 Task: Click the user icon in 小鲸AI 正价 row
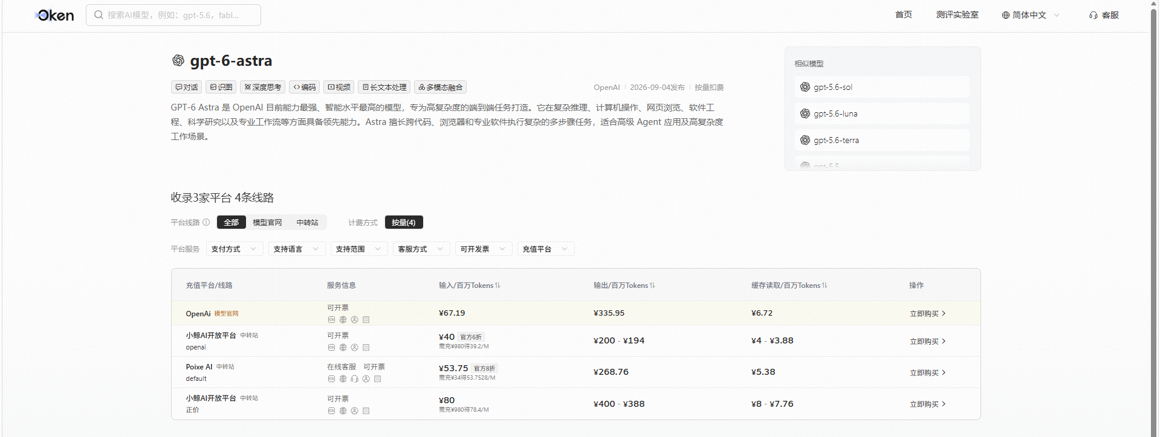coord(354,411)
